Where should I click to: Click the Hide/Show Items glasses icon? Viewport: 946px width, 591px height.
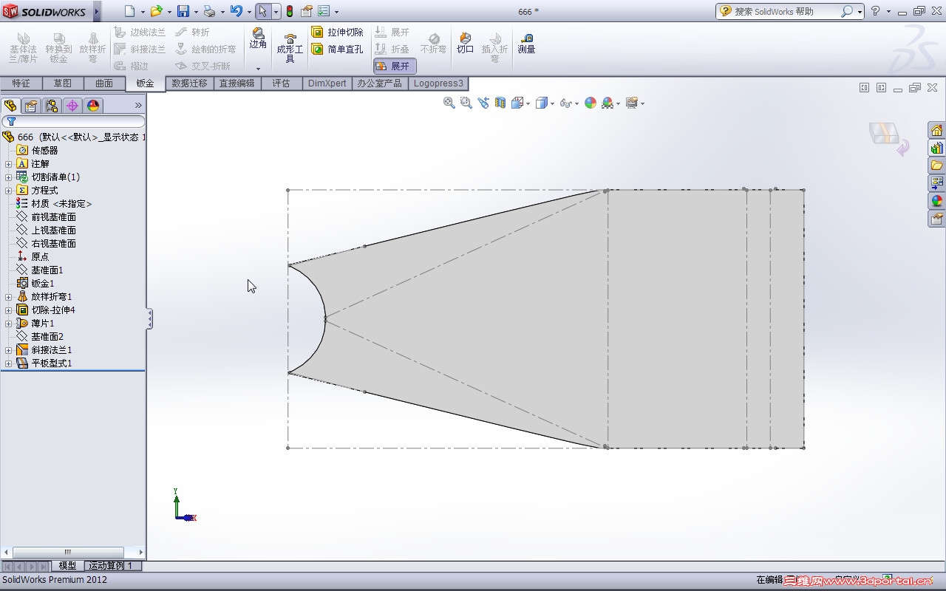[x=565, y=103]
